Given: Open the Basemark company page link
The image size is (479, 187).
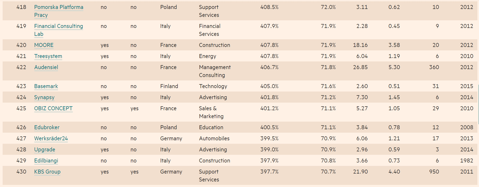Looking at the screenshot, I should (46, 86).
